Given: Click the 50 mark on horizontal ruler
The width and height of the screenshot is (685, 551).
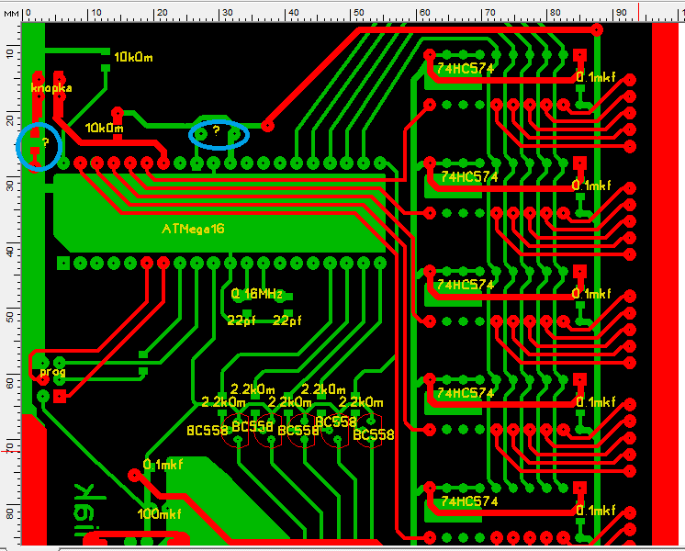Looking at the screenshot, I should pos(359,13).
